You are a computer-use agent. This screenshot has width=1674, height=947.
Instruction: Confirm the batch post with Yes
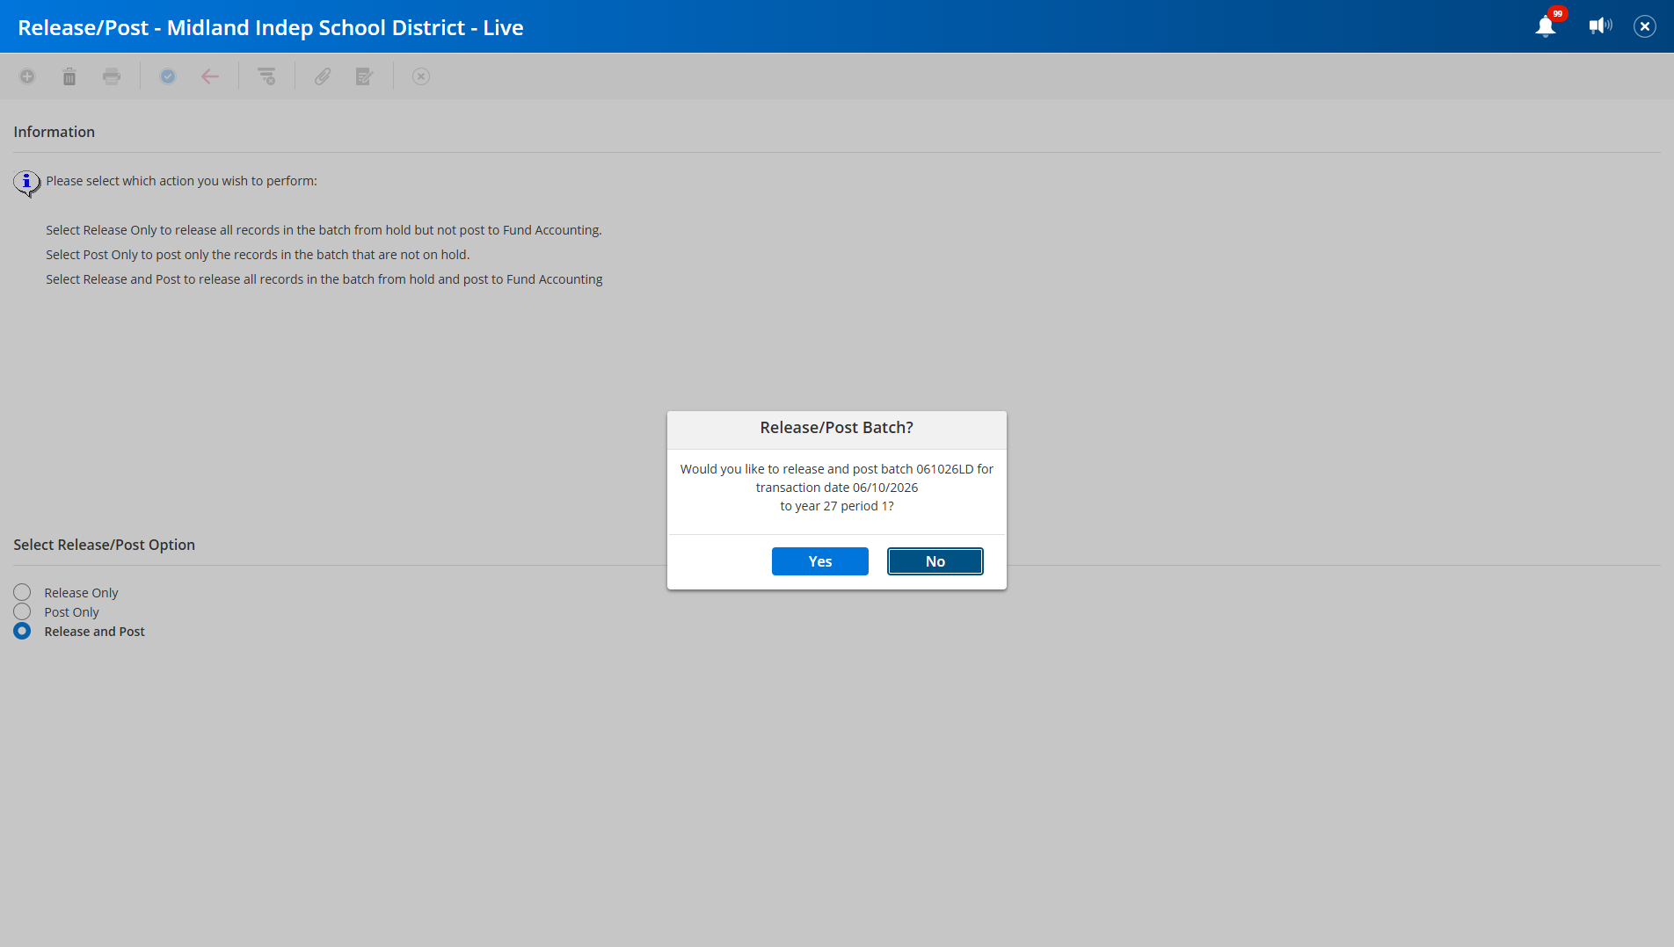[x=820, y=561]
